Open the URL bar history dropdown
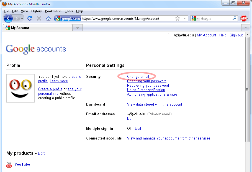 point(185,18)
